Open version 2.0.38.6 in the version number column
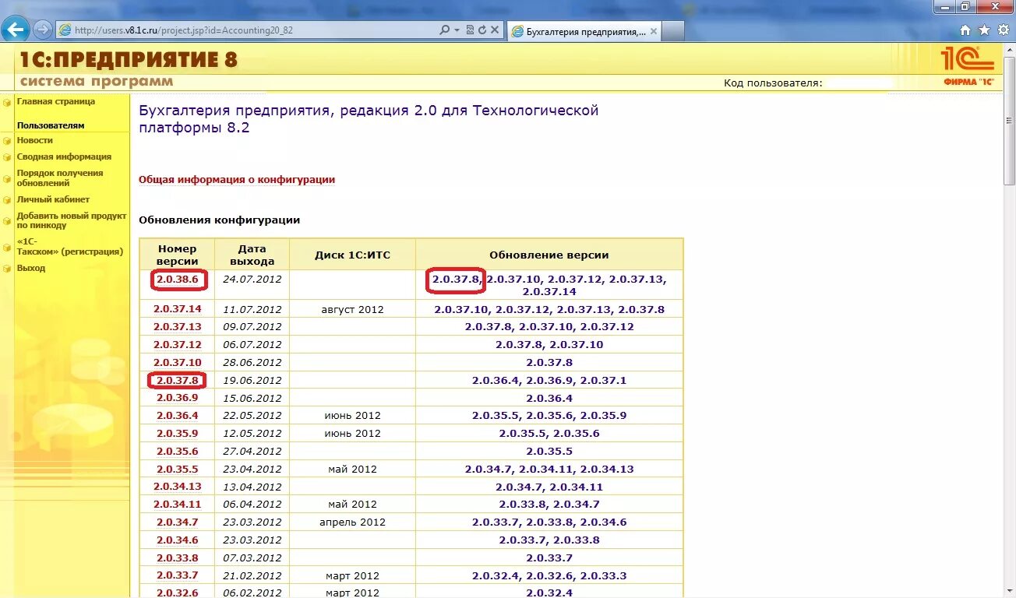Image resolution: width=1016 pixels, height=598 pixels. pos(178,280)
